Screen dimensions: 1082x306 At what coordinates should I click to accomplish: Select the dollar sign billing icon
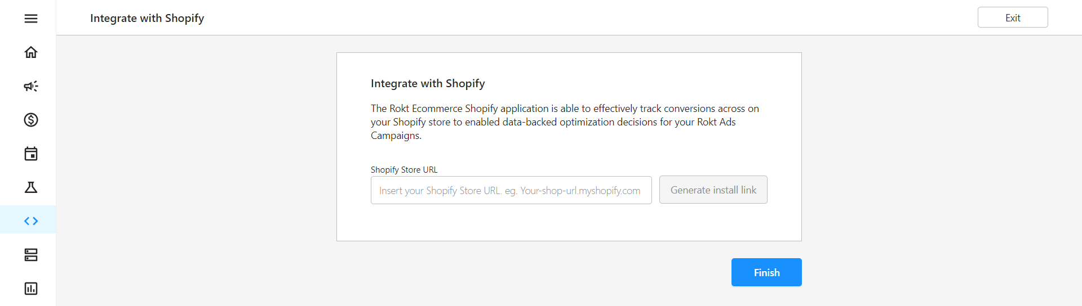31,120
